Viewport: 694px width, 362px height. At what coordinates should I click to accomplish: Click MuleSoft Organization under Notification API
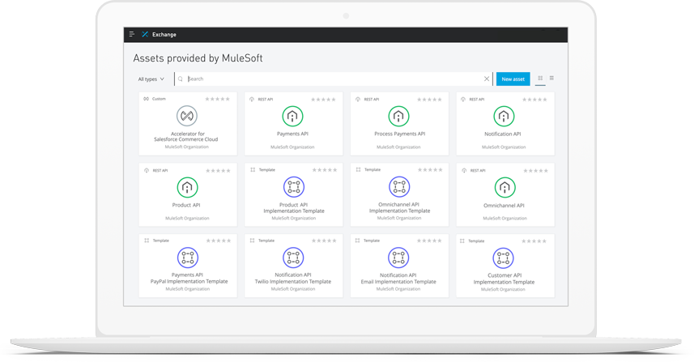(x=504, y=147)
